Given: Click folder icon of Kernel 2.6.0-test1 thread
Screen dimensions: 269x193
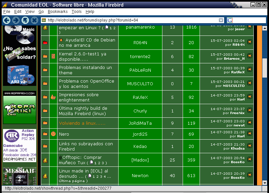Looking at the screenshot, I should [45, 56].
